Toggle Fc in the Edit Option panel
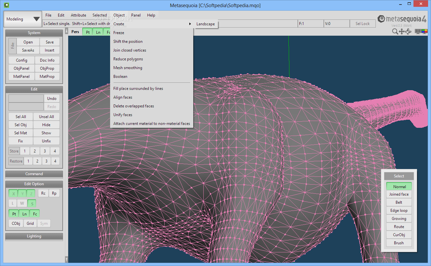Image resolution: width=431 pixels, height=266 pixels. tap(34, 214)
